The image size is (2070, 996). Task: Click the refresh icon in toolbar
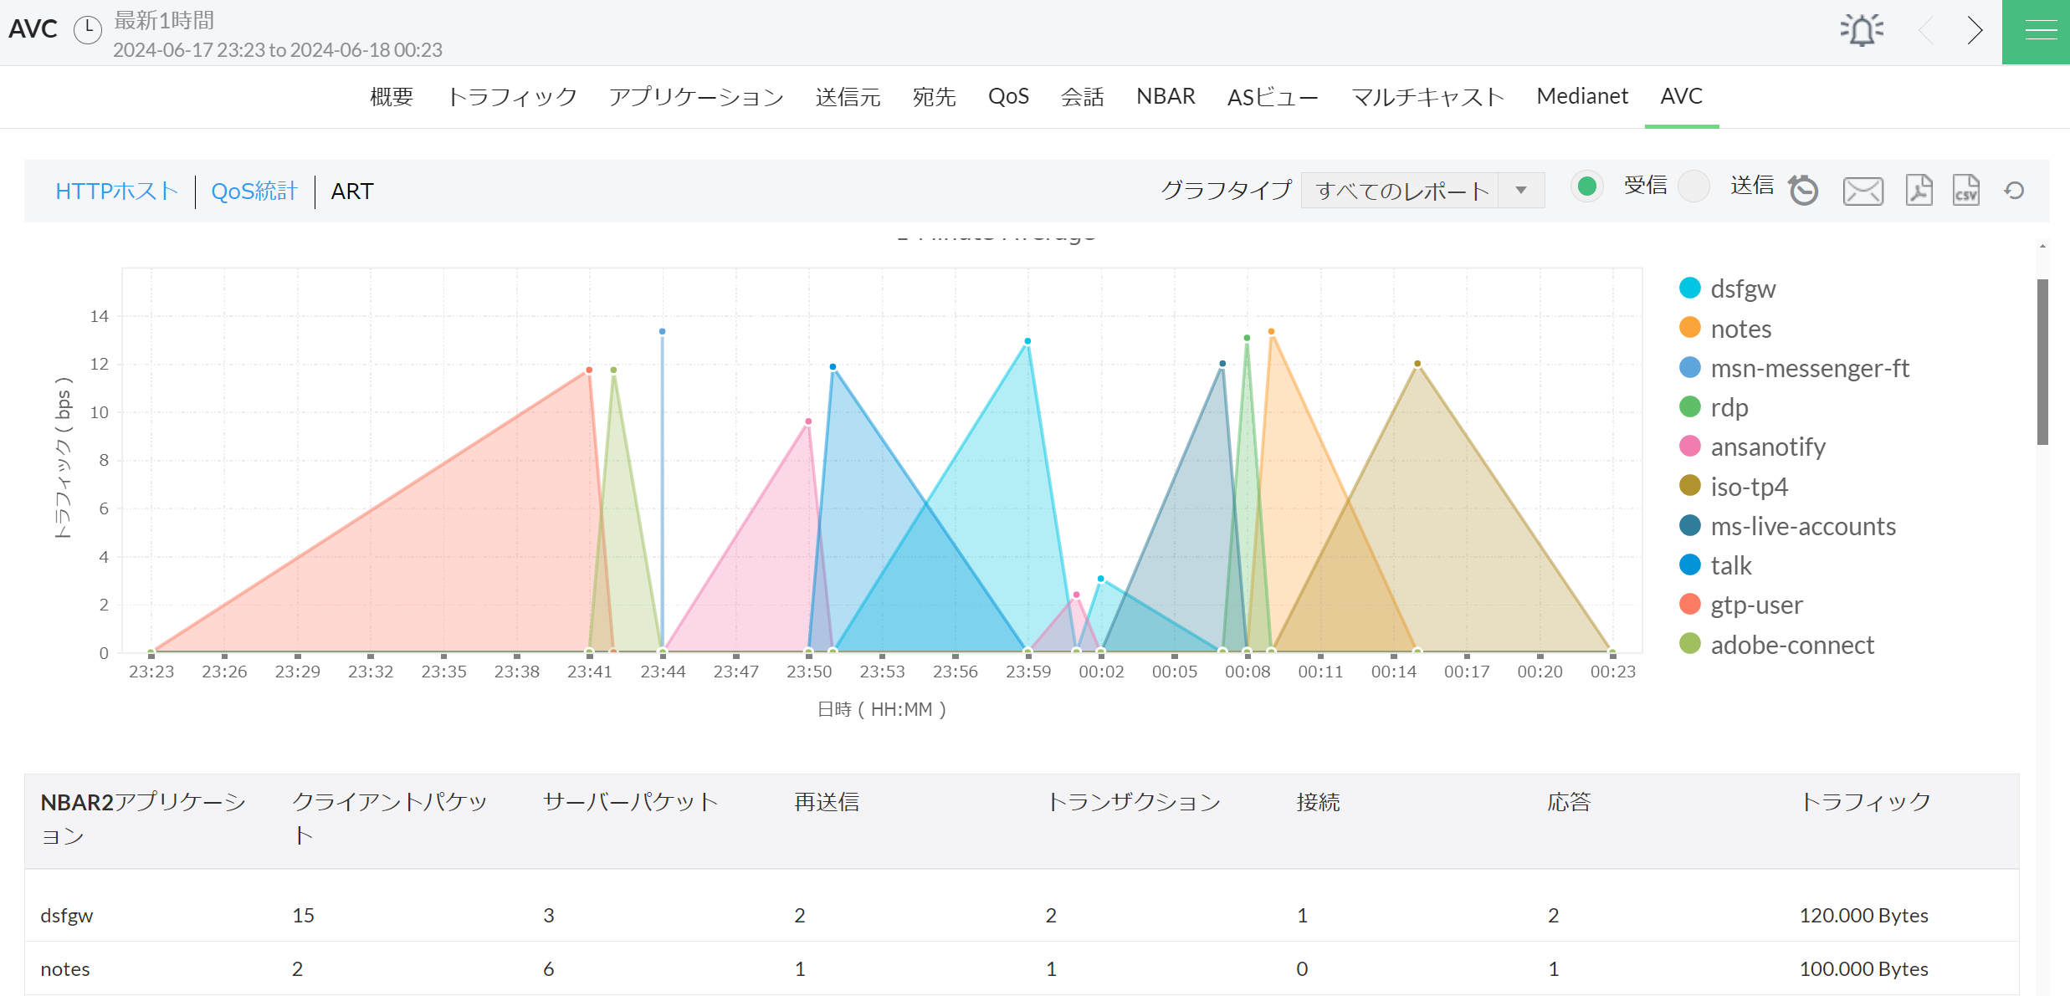[x=2014, y=191]
